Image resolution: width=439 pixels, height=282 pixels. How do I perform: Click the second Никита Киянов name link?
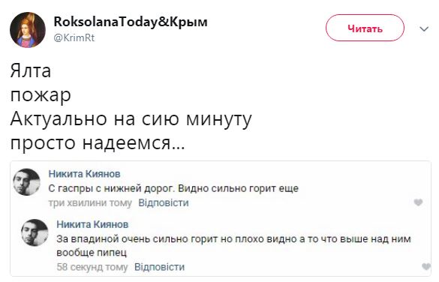click(92, 224)
